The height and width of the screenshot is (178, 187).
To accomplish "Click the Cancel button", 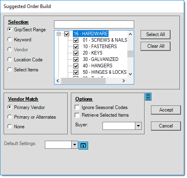I will click(x=166, y=126).
